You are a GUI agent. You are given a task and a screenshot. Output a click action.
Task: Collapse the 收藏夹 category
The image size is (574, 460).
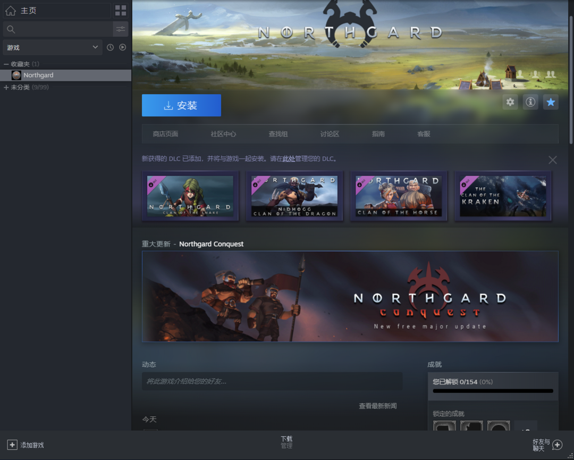tap(6, 64)
